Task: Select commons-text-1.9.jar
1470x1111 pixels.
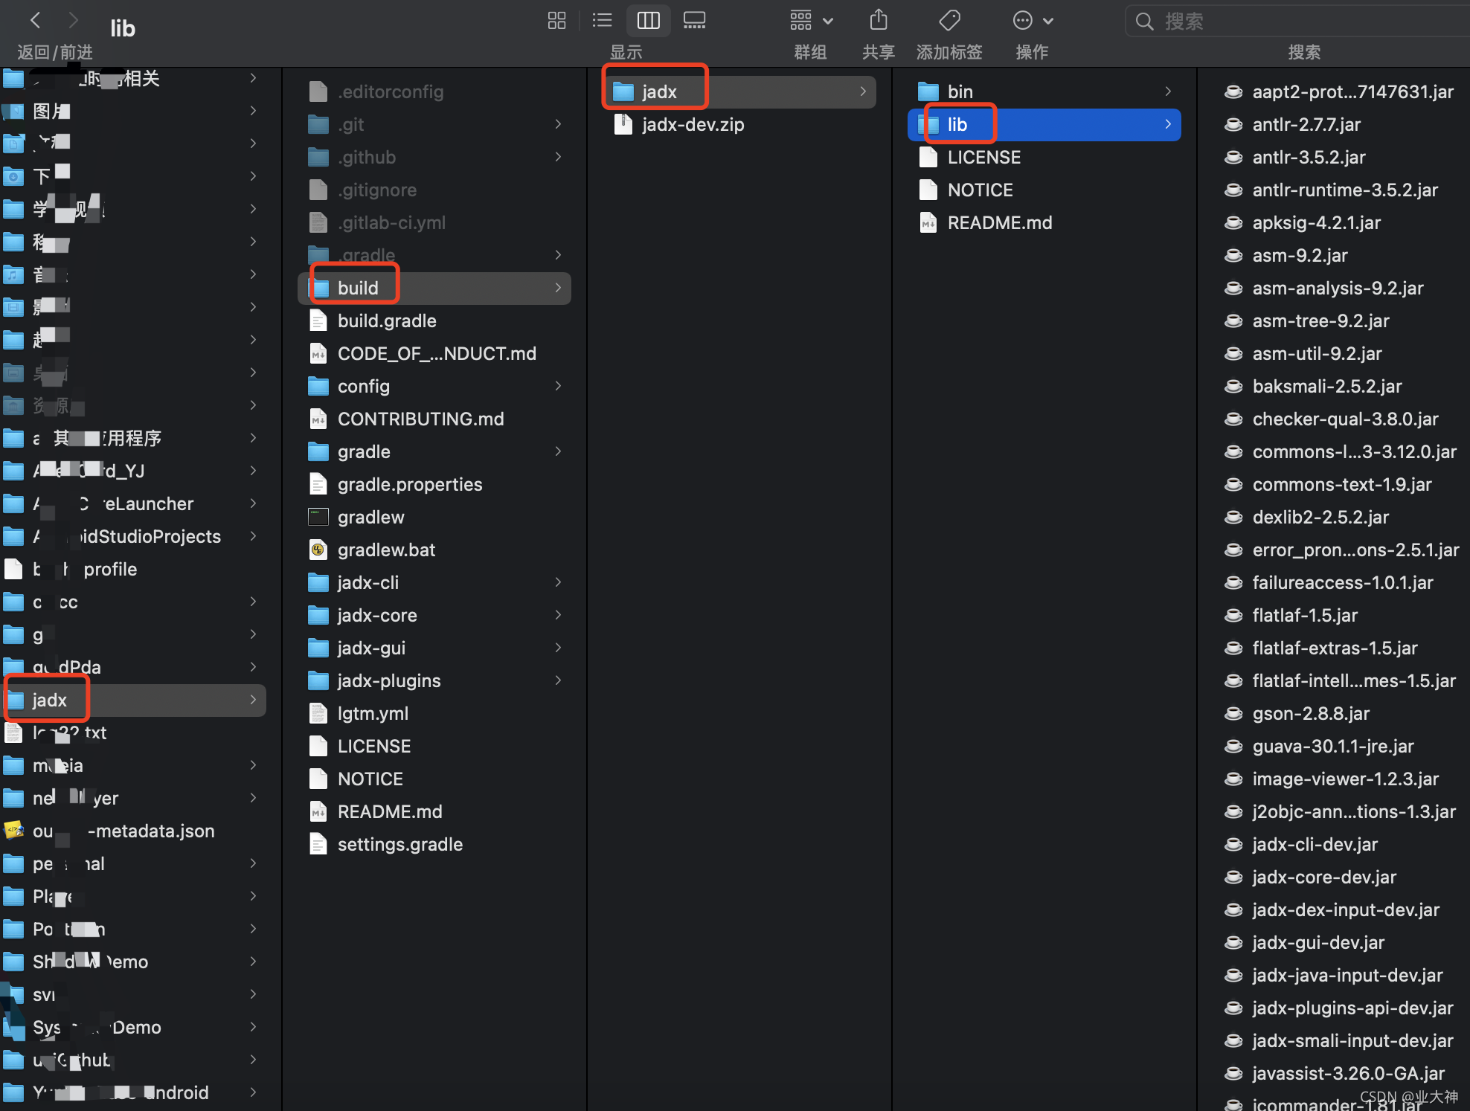Action: pos(1341,484)
